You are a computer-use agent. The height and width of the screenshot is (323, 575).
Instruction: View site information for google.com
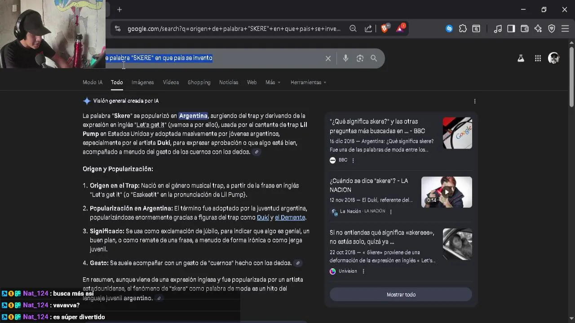coord(118,29)
